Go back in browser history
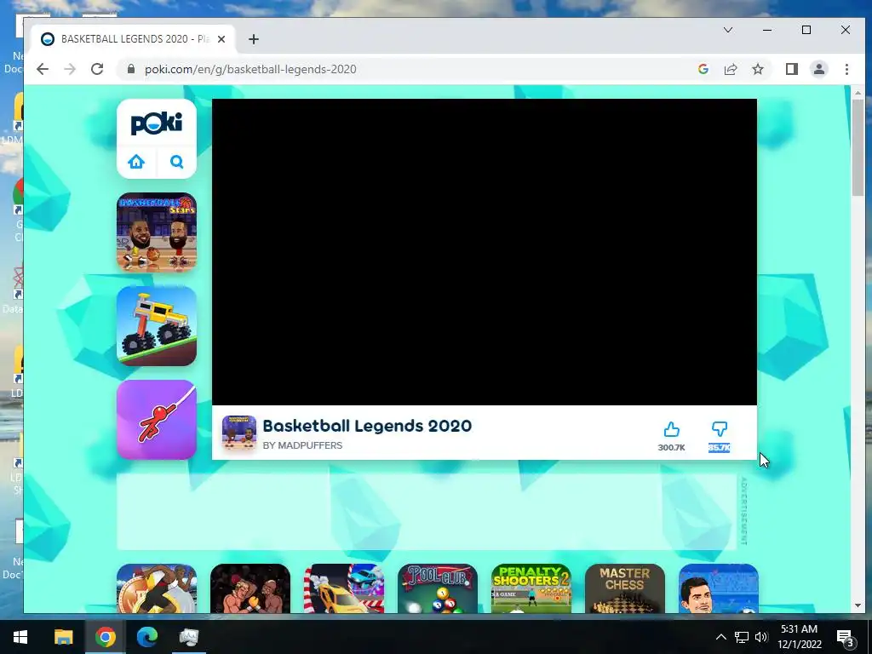This screenshot has width=872, height=654. (x=43, y=69)
